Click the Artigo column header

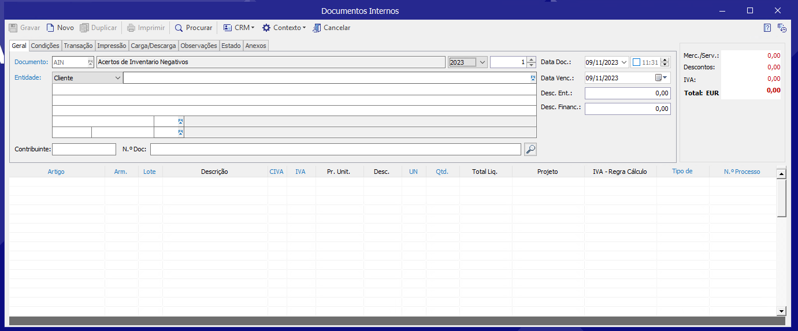(x=56, y=172)
